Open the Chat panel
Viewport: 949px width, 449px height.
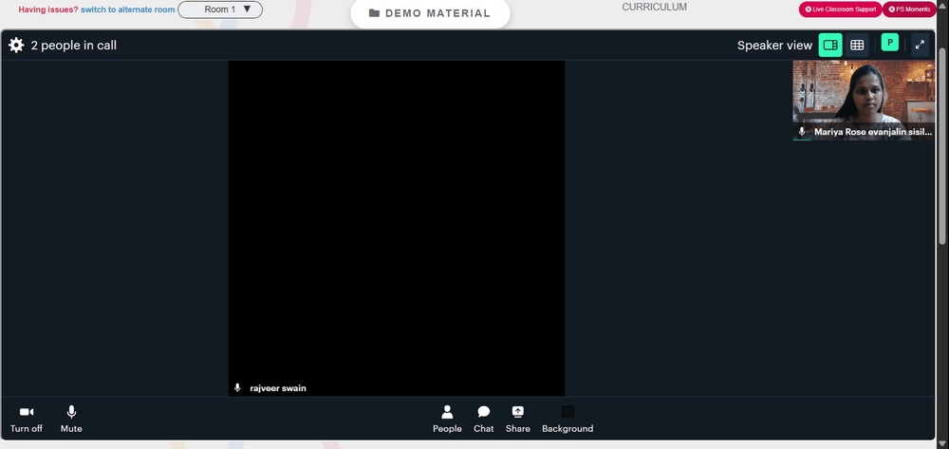coord(484,420)
